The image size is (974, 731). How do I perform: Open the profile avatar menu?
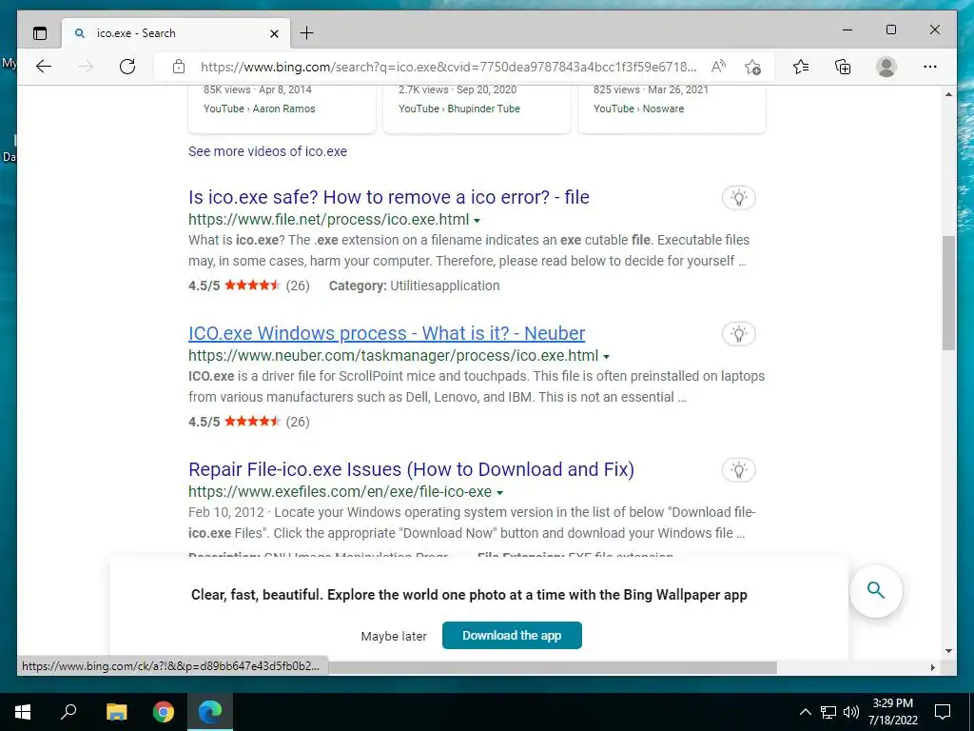886,67
